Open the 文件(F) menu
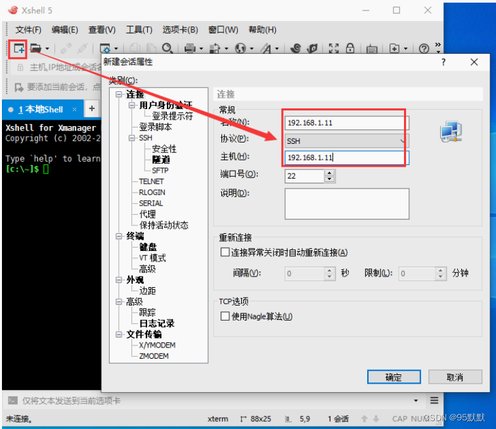 click(x=28, y=30)
